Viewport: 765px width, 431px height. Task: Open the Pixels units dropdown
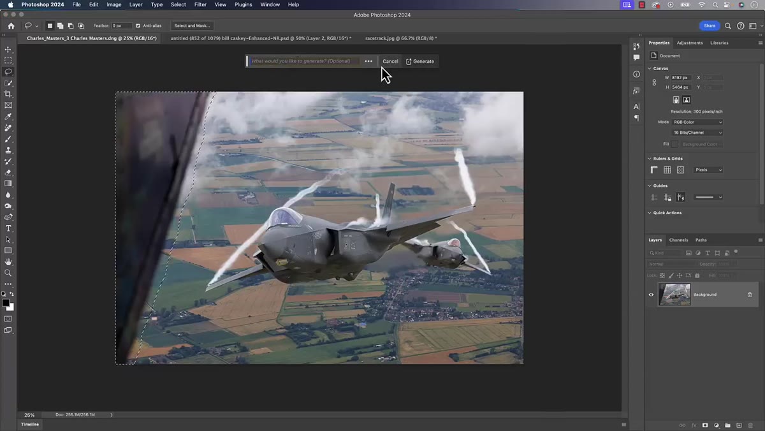pyautogui.click(x=708, y=170)
